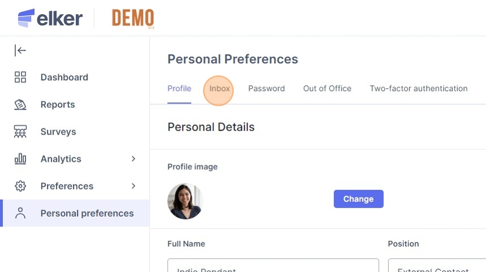This screenshot has width=486, height=272.
Task: Expand the Preferences submenu chevron
Action: [x=133, y=186]
